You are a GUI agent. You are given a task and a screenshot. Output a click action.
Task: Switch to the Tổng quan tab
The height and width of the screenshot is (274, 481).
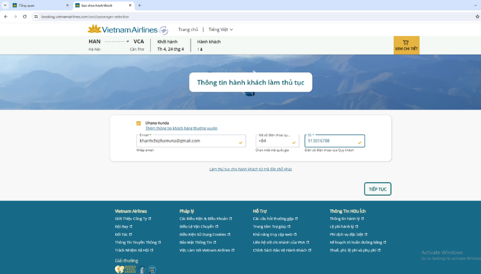coord(37,5)
